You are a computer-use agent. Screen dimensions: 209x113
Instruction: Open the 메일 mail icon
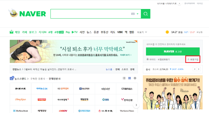(12, 32)
